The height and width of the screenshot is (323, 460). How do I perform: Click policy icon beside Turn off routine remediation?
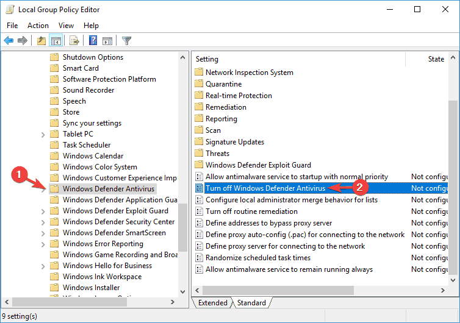click(x=199, y=211)
